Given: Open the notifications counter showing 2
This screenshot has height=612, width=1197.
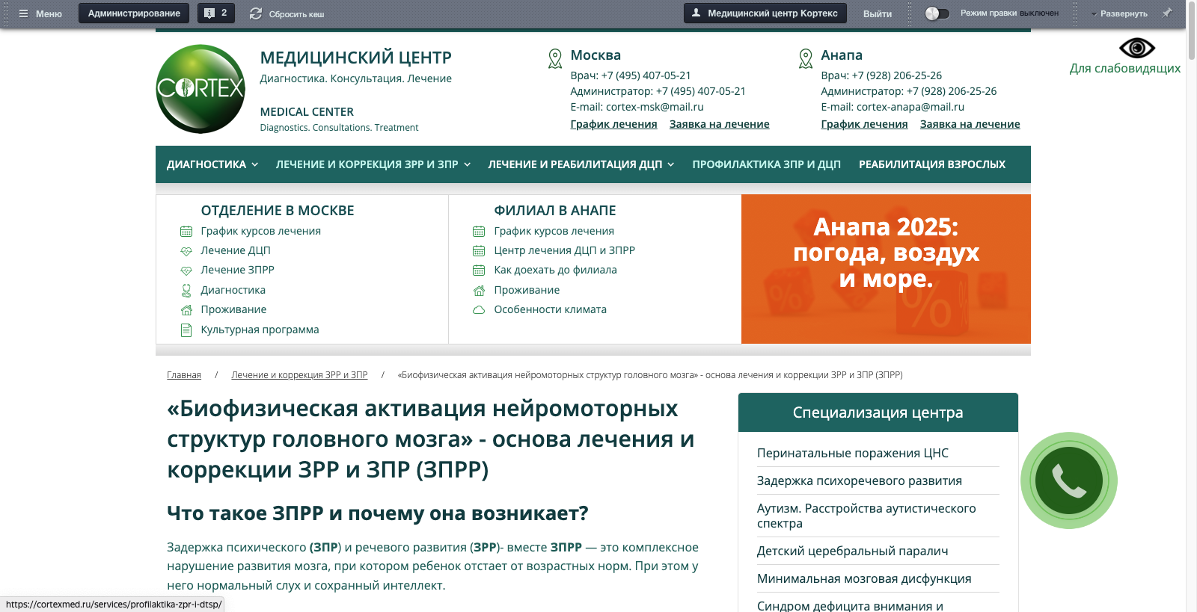Looking at the screenshot, I should (x=216, y=13).
